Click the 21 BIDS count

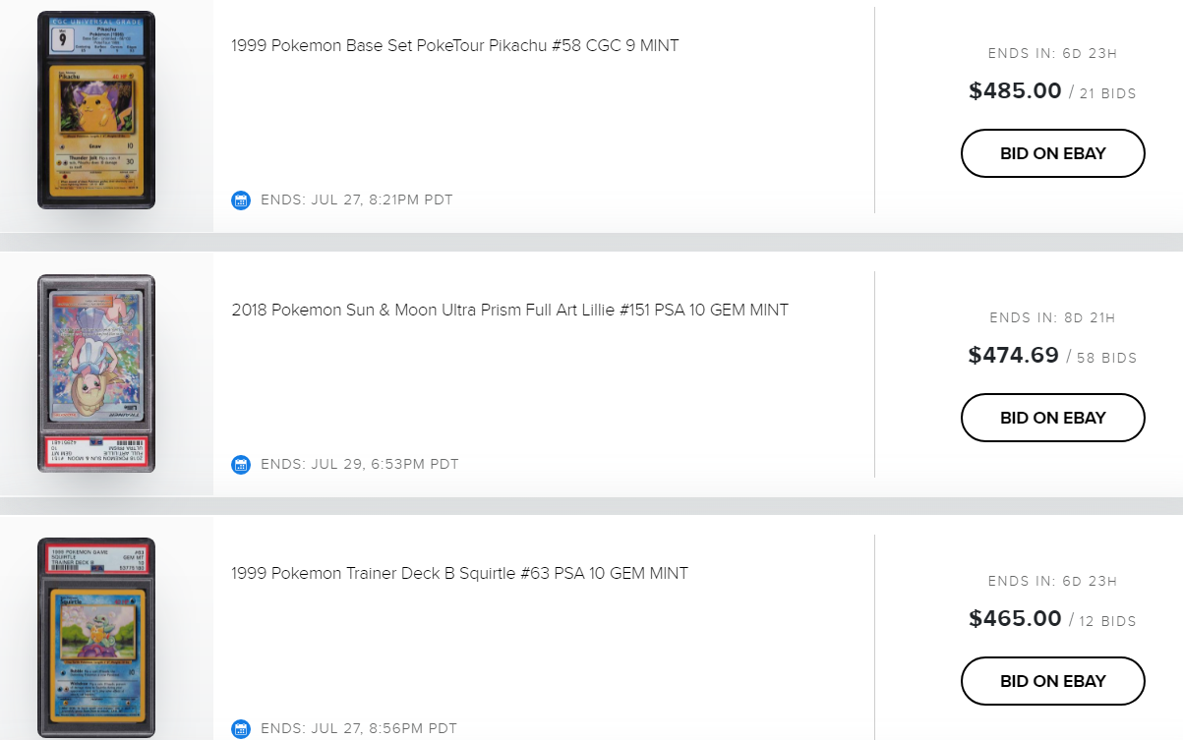(x=1108, y=94)
